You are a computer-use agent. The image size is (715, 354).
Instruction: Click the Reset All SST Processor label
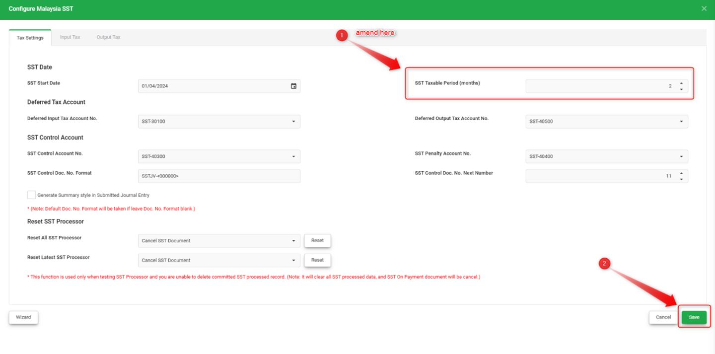54,238
